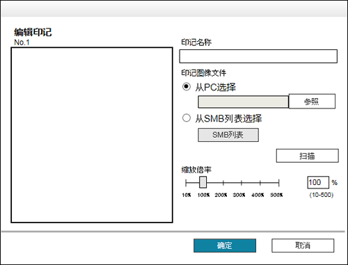Click the (10-500) range hint
This screenshot has height=265, width=348.
click(322, 195)
